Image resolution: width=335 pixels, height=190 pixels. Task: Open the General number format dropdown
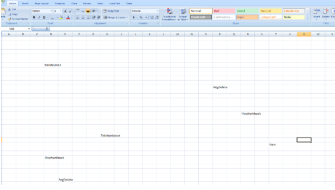pos(158,11)
